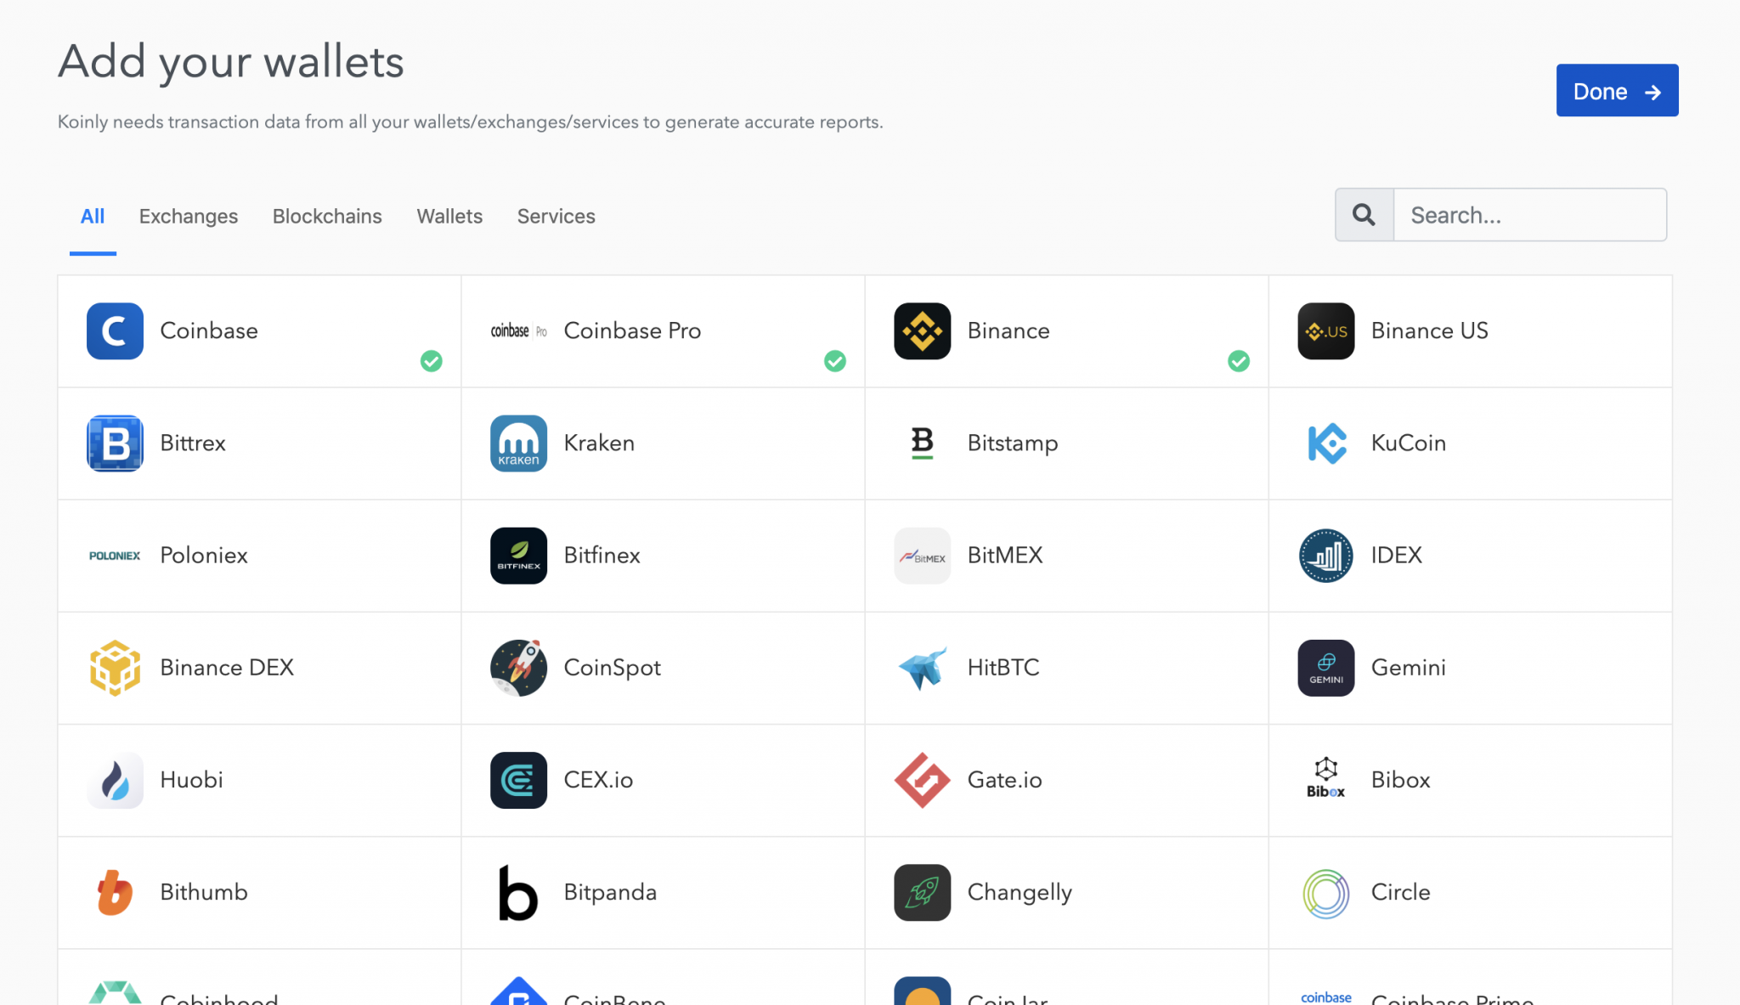Click the Done button
Screen dimensions: 1740x1005
click(1616, 91)
